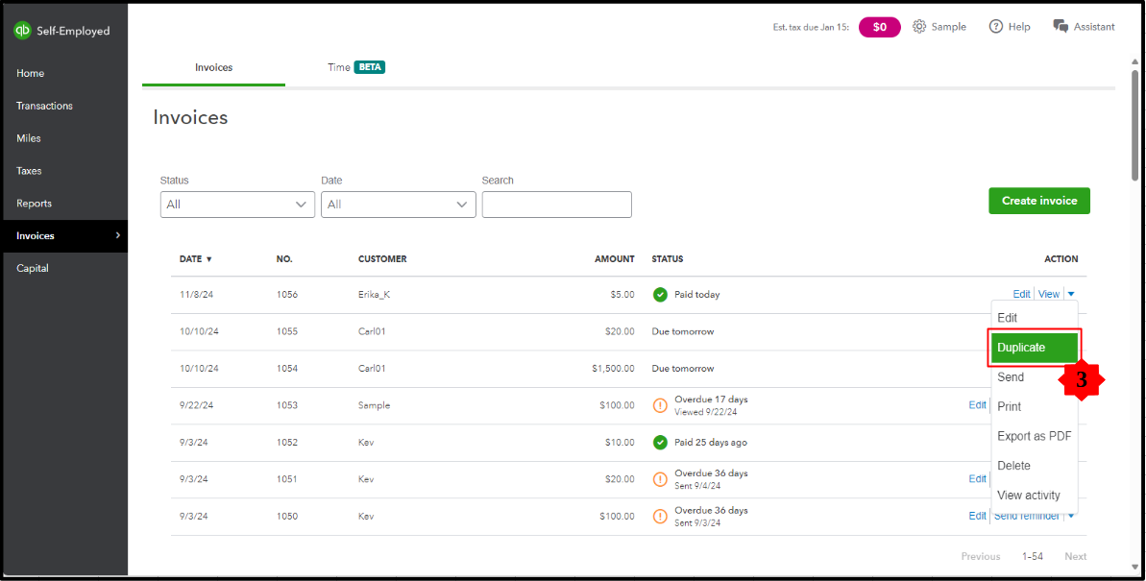Click the green paid checkmark for invoice 1052
Viewport: 1146px width, 581px height.
[660, 442]
